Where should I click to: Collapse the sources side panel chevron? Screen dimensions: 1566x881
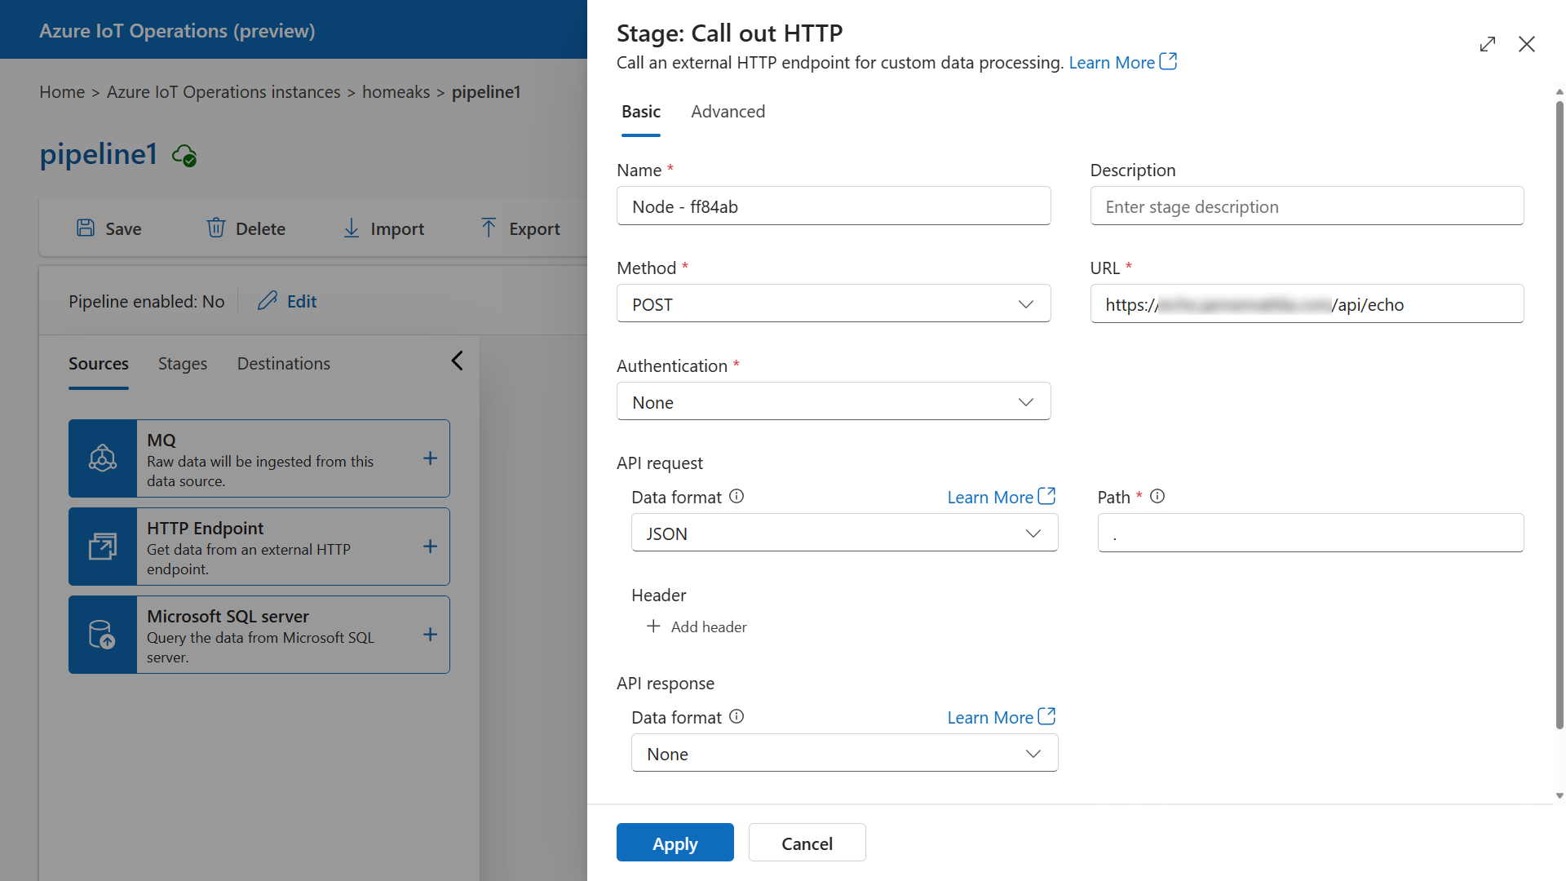458,361
